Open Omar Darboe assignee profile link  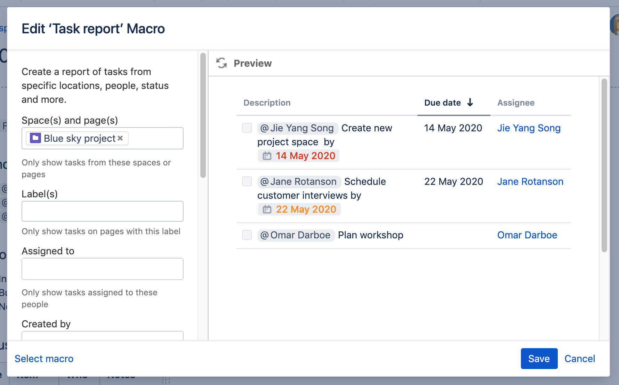coord(527,235)
